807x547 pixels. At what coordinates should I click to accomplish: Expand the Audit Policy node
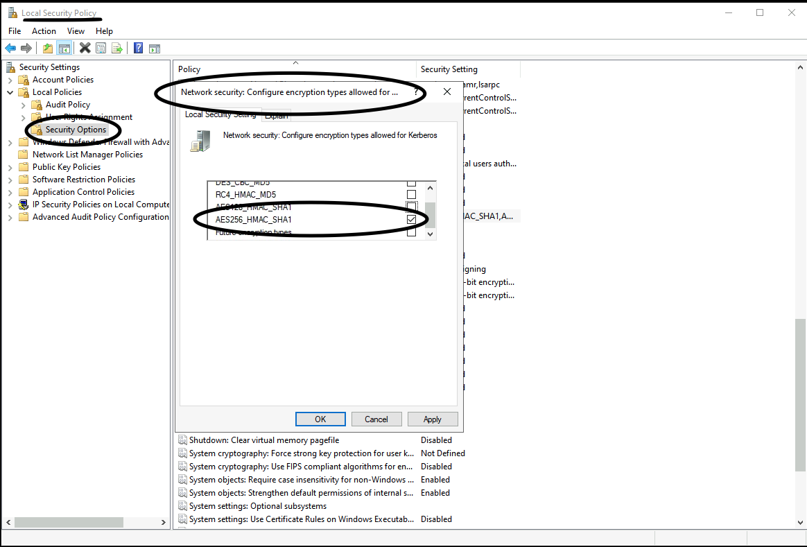tap(21, 104)
